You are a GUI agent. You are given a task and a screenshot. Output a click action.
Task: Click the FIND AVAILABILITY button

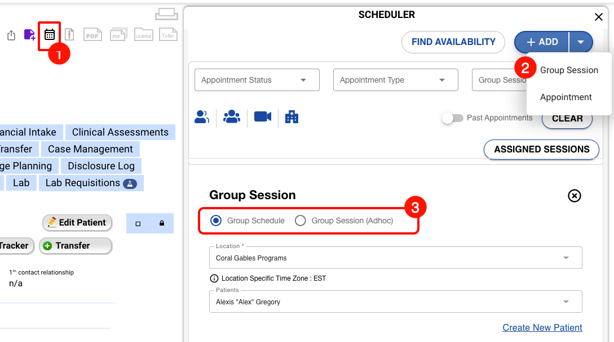point(453,42)
